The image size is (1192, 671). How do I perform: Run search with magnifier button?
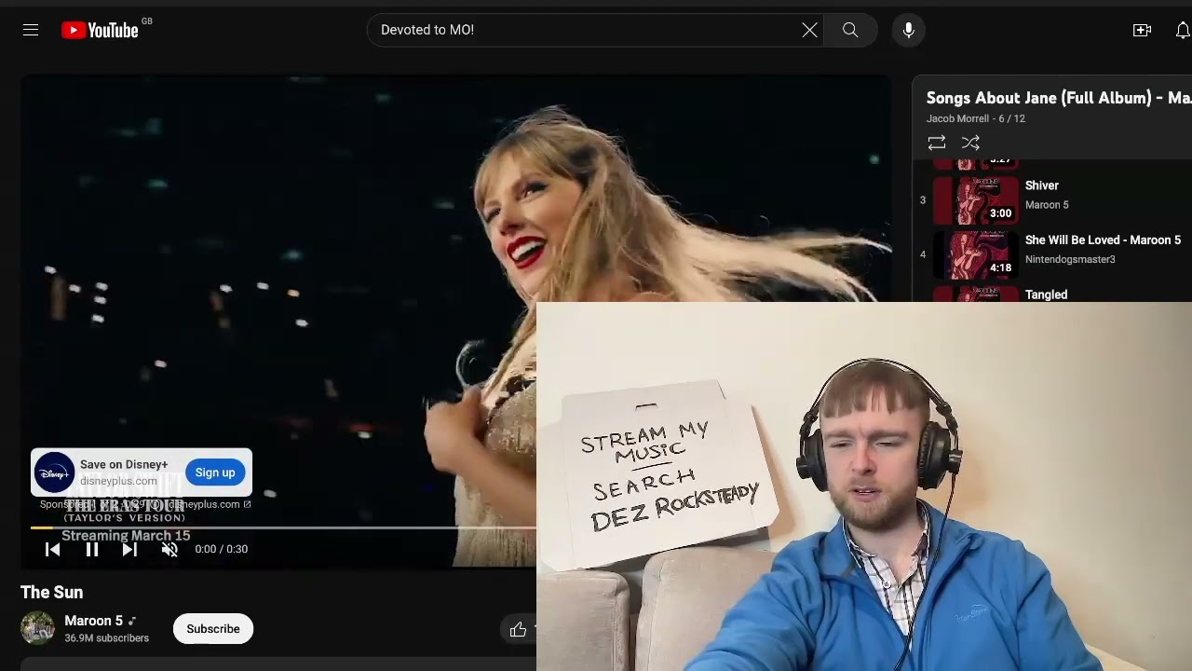pyautogui.click(x=850, y=30)
